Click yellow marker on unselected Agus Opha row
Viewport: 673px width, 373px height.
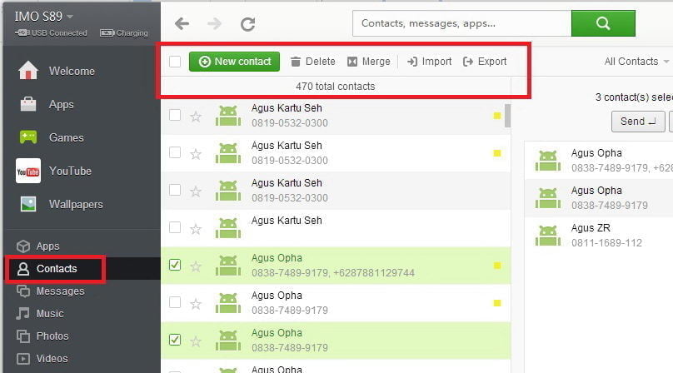[497, 303]
